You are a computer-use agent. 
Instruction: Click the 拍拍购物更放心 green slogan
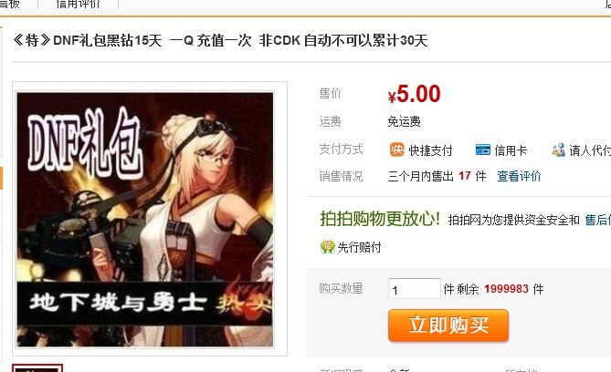click(x=380, y=219)
